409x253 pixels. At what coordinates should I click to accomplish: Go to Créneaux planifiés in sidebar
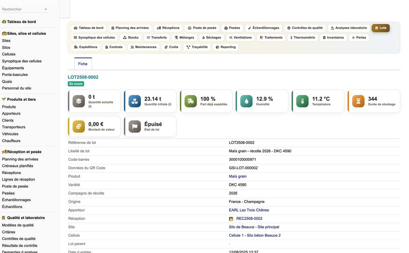(x=18, y=166)
